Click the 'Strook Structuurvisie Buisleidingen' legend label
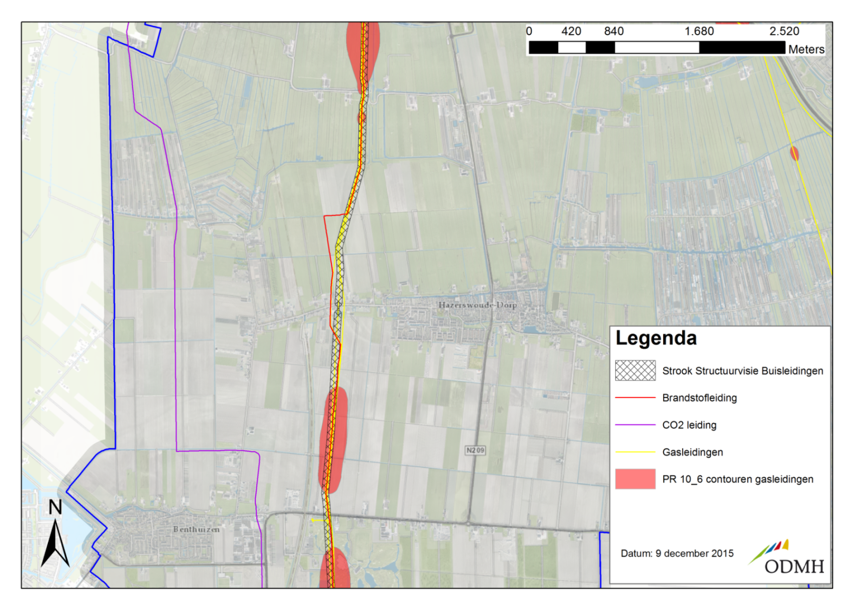 tap(742, 371)
